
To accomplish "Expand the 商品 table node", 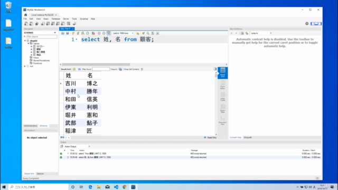I will pyautogui.click(x=32, y=55).
